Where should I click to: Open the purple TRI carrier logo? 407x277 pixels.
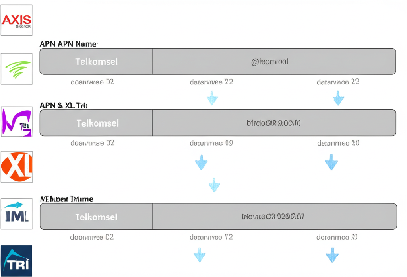(x=16, y=122)
